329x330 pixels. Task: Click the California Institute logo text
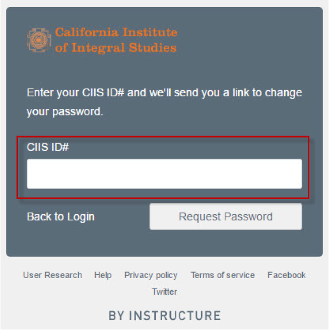click(116, 33)
